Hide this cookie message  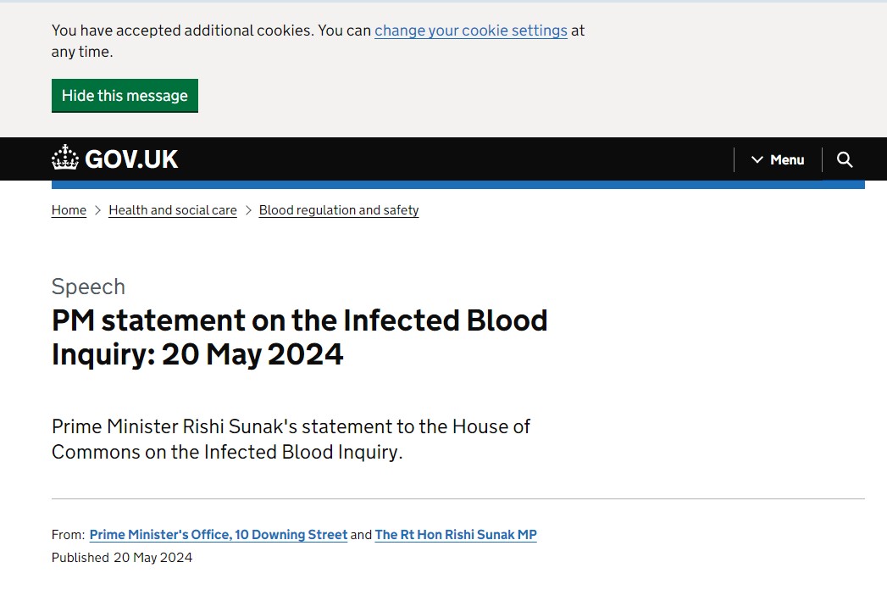pos(125,96)
